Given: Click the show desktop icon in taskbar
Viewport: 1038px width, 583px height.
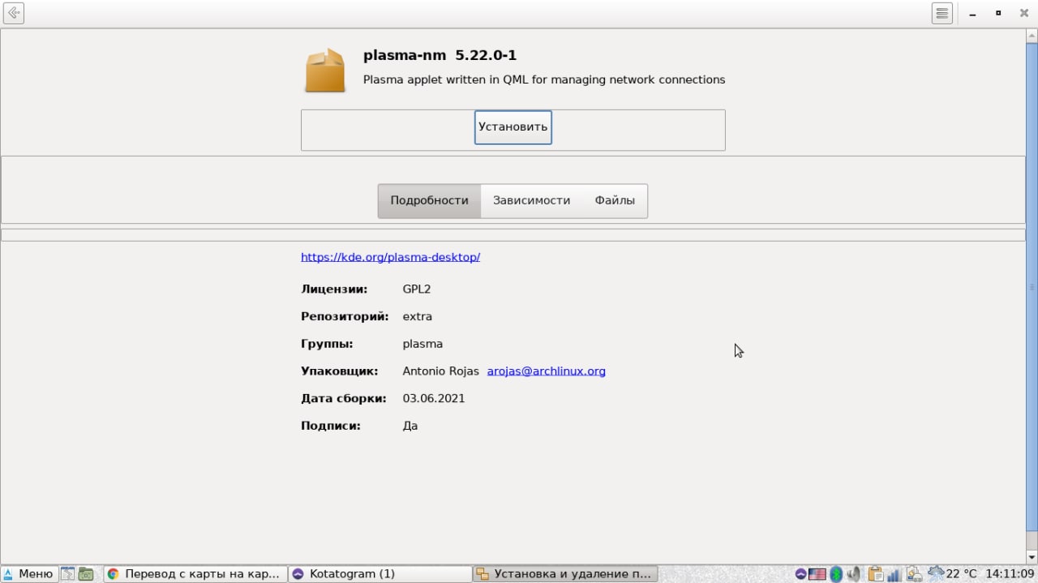Looking at the screenshot, I should coord(67,574).
